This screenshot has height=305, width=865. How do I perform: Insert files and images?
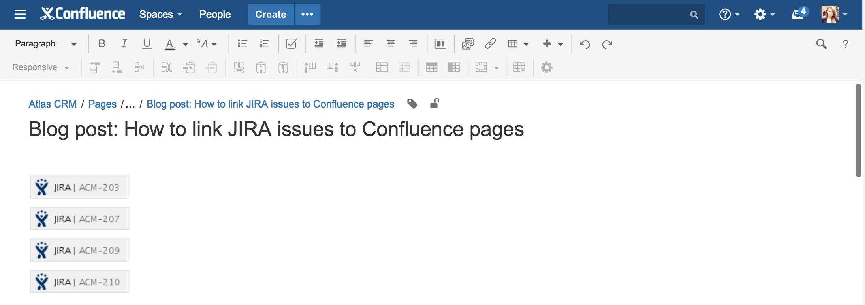tap(468, 44)
